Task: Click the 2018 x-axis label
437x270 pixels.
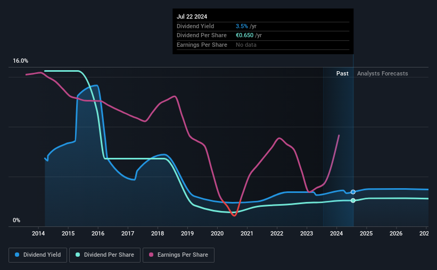Action: click(x=158, y=233)
